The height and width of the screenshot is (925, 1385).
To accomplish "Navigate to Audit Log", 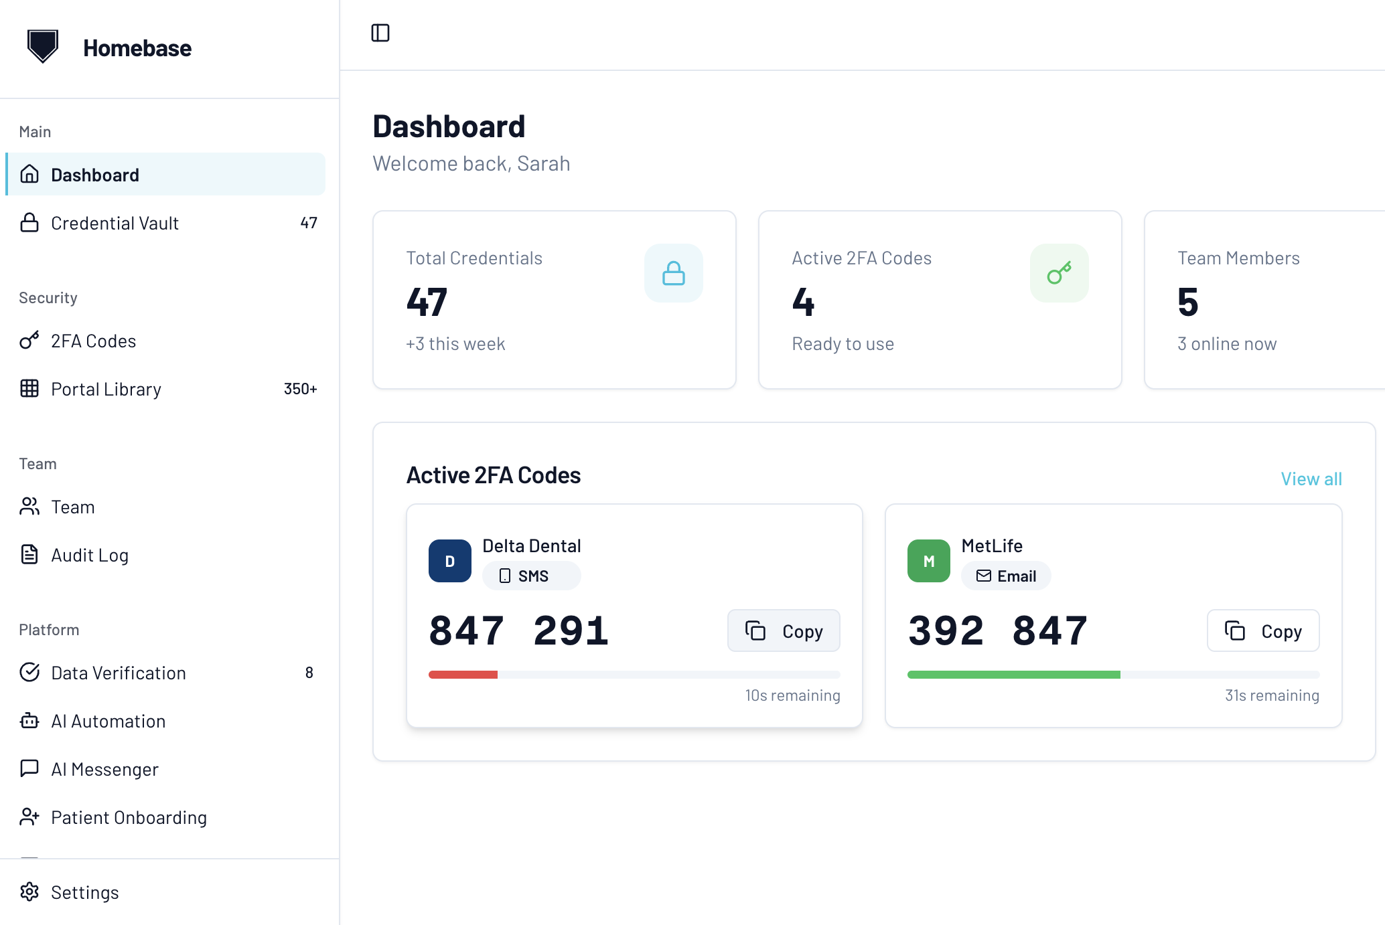I will pyautogui.click(x=90, y=555).
